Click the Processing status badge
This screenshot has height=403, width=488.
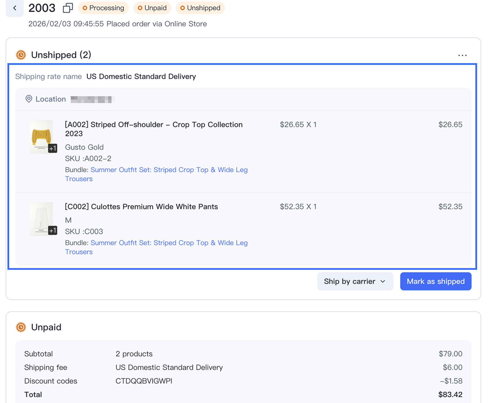(103, 8)
